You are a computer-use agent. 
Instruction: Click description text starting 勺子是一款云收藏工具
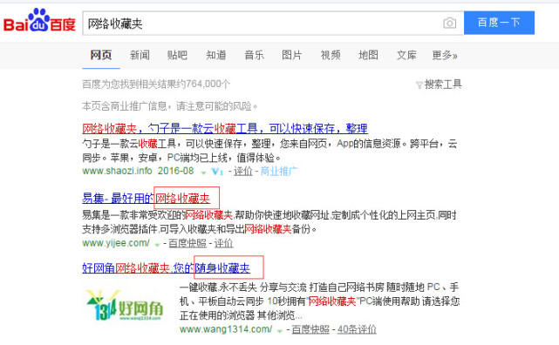(x=269, y=151)
